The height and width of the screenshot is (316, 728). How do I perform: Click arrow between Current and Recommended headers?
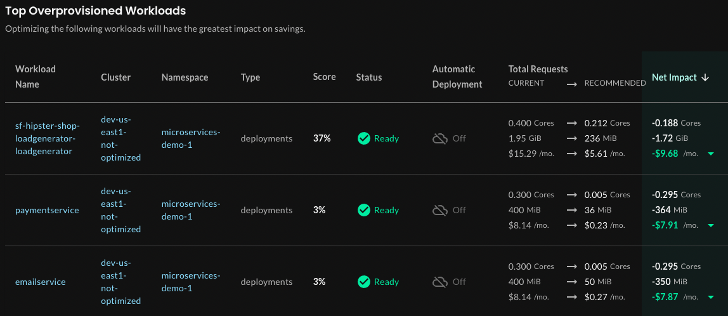pyautogui.click(x=571, y=83)
